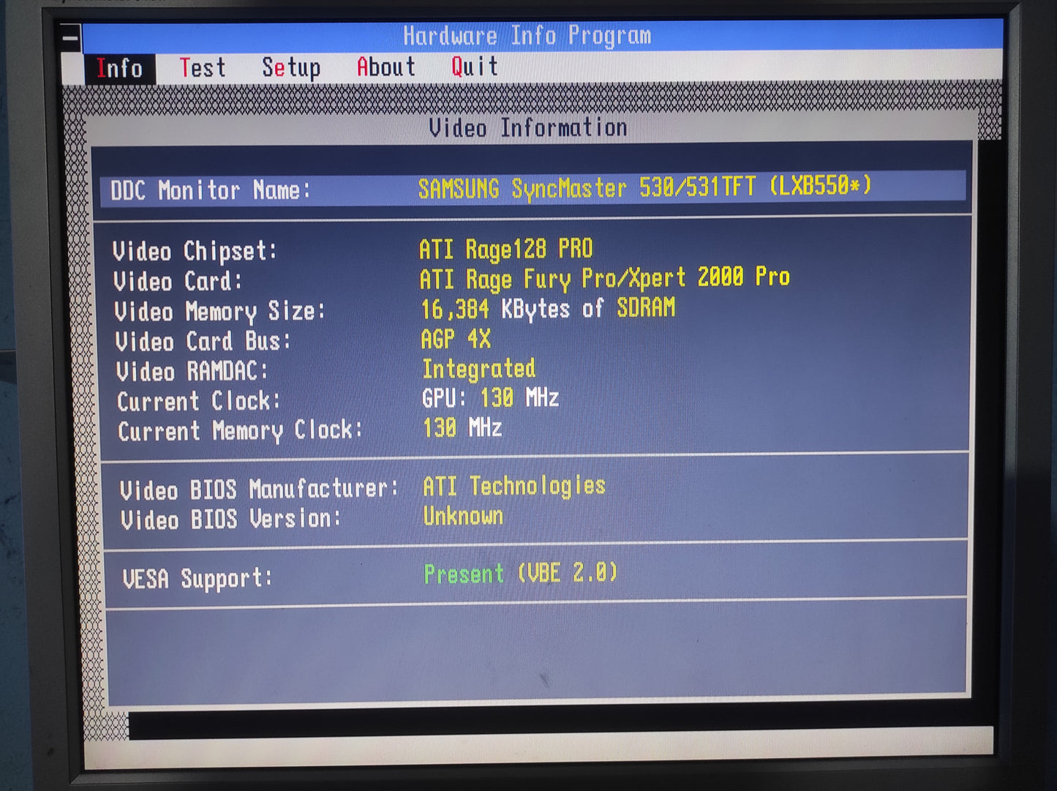This screenshot has width=1057, height=791.
Task: Open the About menu
Action: (x=385, y=67)
